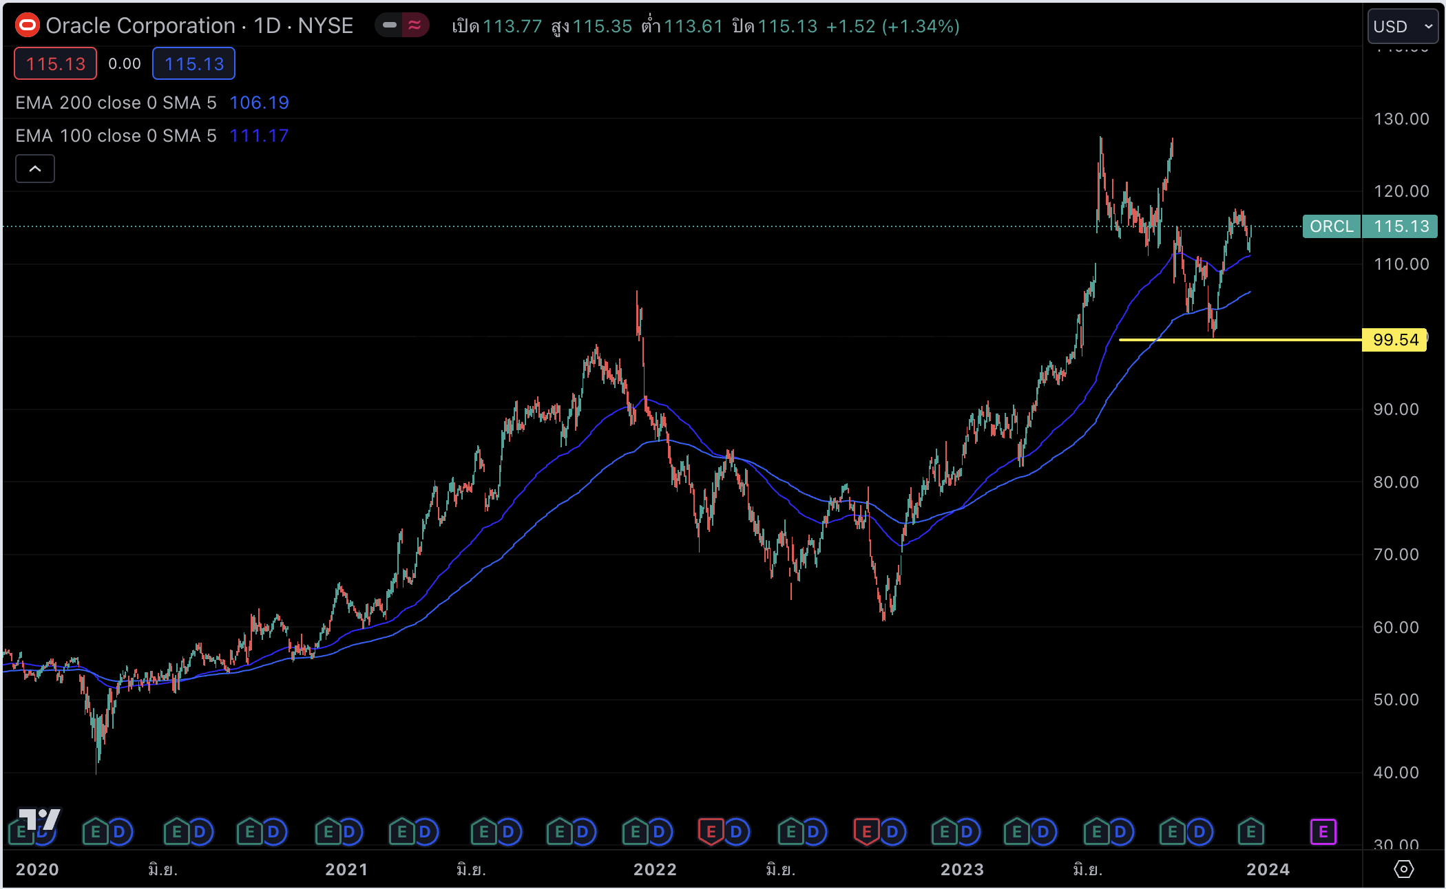This screenshot has height=889, width=1446.
Task: Open the purple upcoming earnings E marker
Action: (x=1323, y=833)
